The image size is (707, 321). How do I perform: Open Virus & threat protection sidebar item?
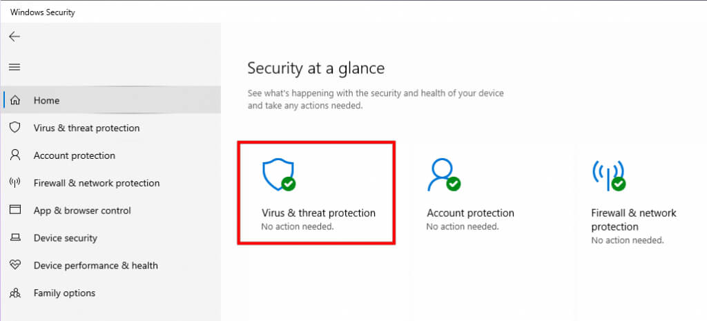[x=86, y=128]
